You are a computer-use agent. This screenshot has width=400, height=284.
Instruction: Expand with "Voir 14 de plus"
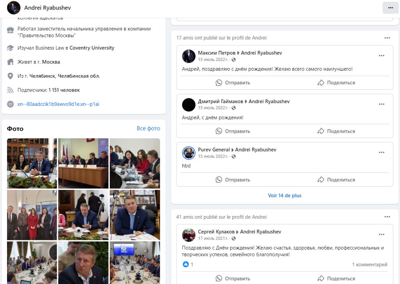(284, 195)
